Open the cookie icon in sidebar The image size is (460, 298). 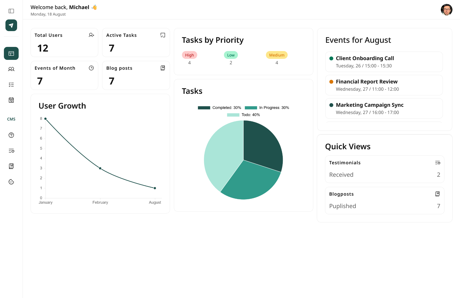click(x=11, y=182)
